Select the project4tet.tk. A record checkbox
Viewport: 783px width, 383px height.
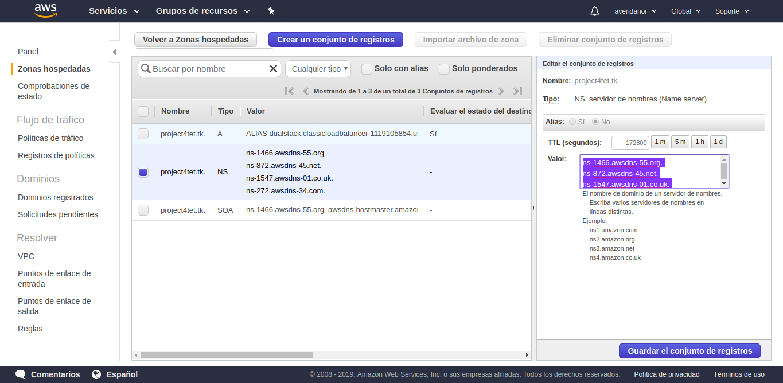(x=143, y=134)
